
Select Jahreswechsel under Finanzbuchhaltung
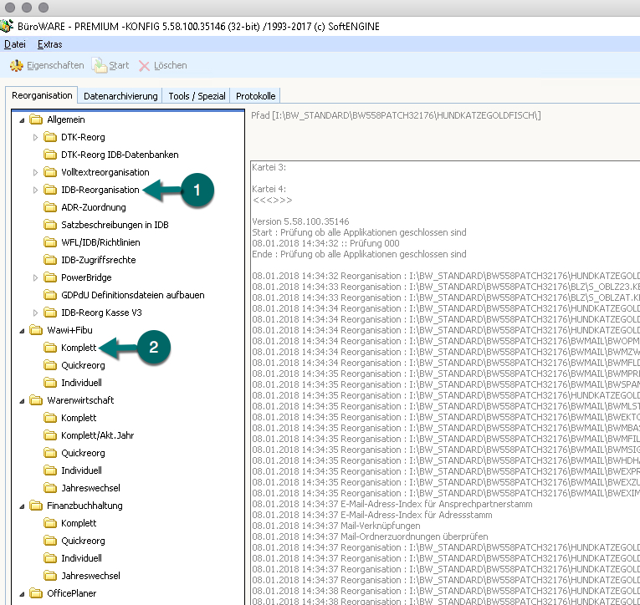pyautogui.click(x=90, y=576)
